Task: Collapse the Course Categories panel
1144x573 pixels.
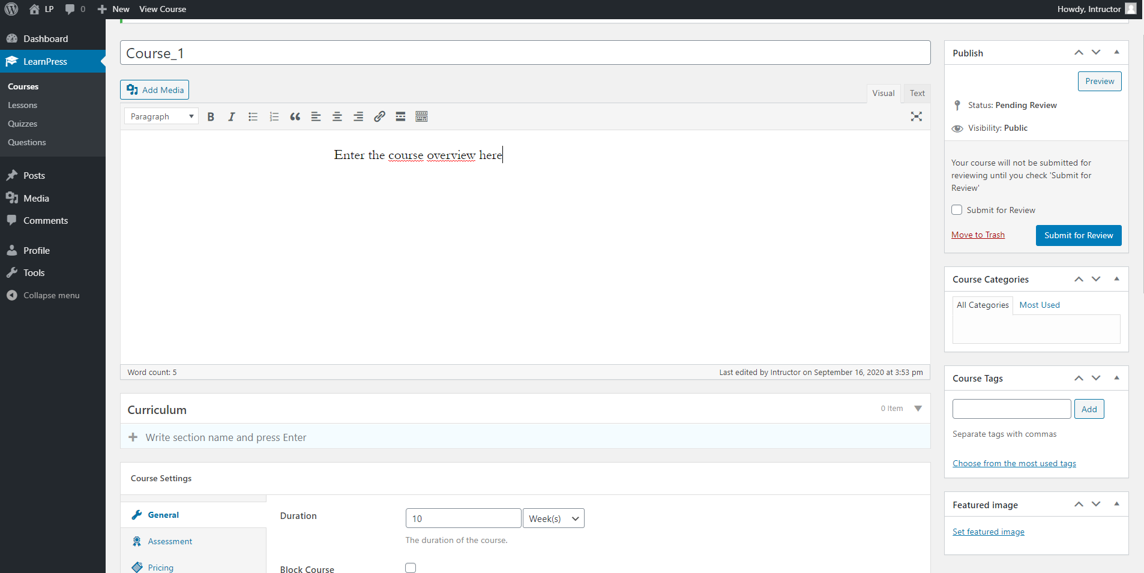Action: coord(1116,279)
